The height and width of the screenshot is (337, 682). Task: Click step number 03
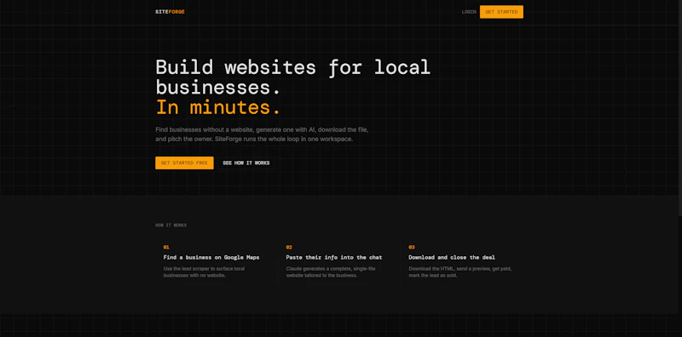pyautogui.click(x=412, y=247)
